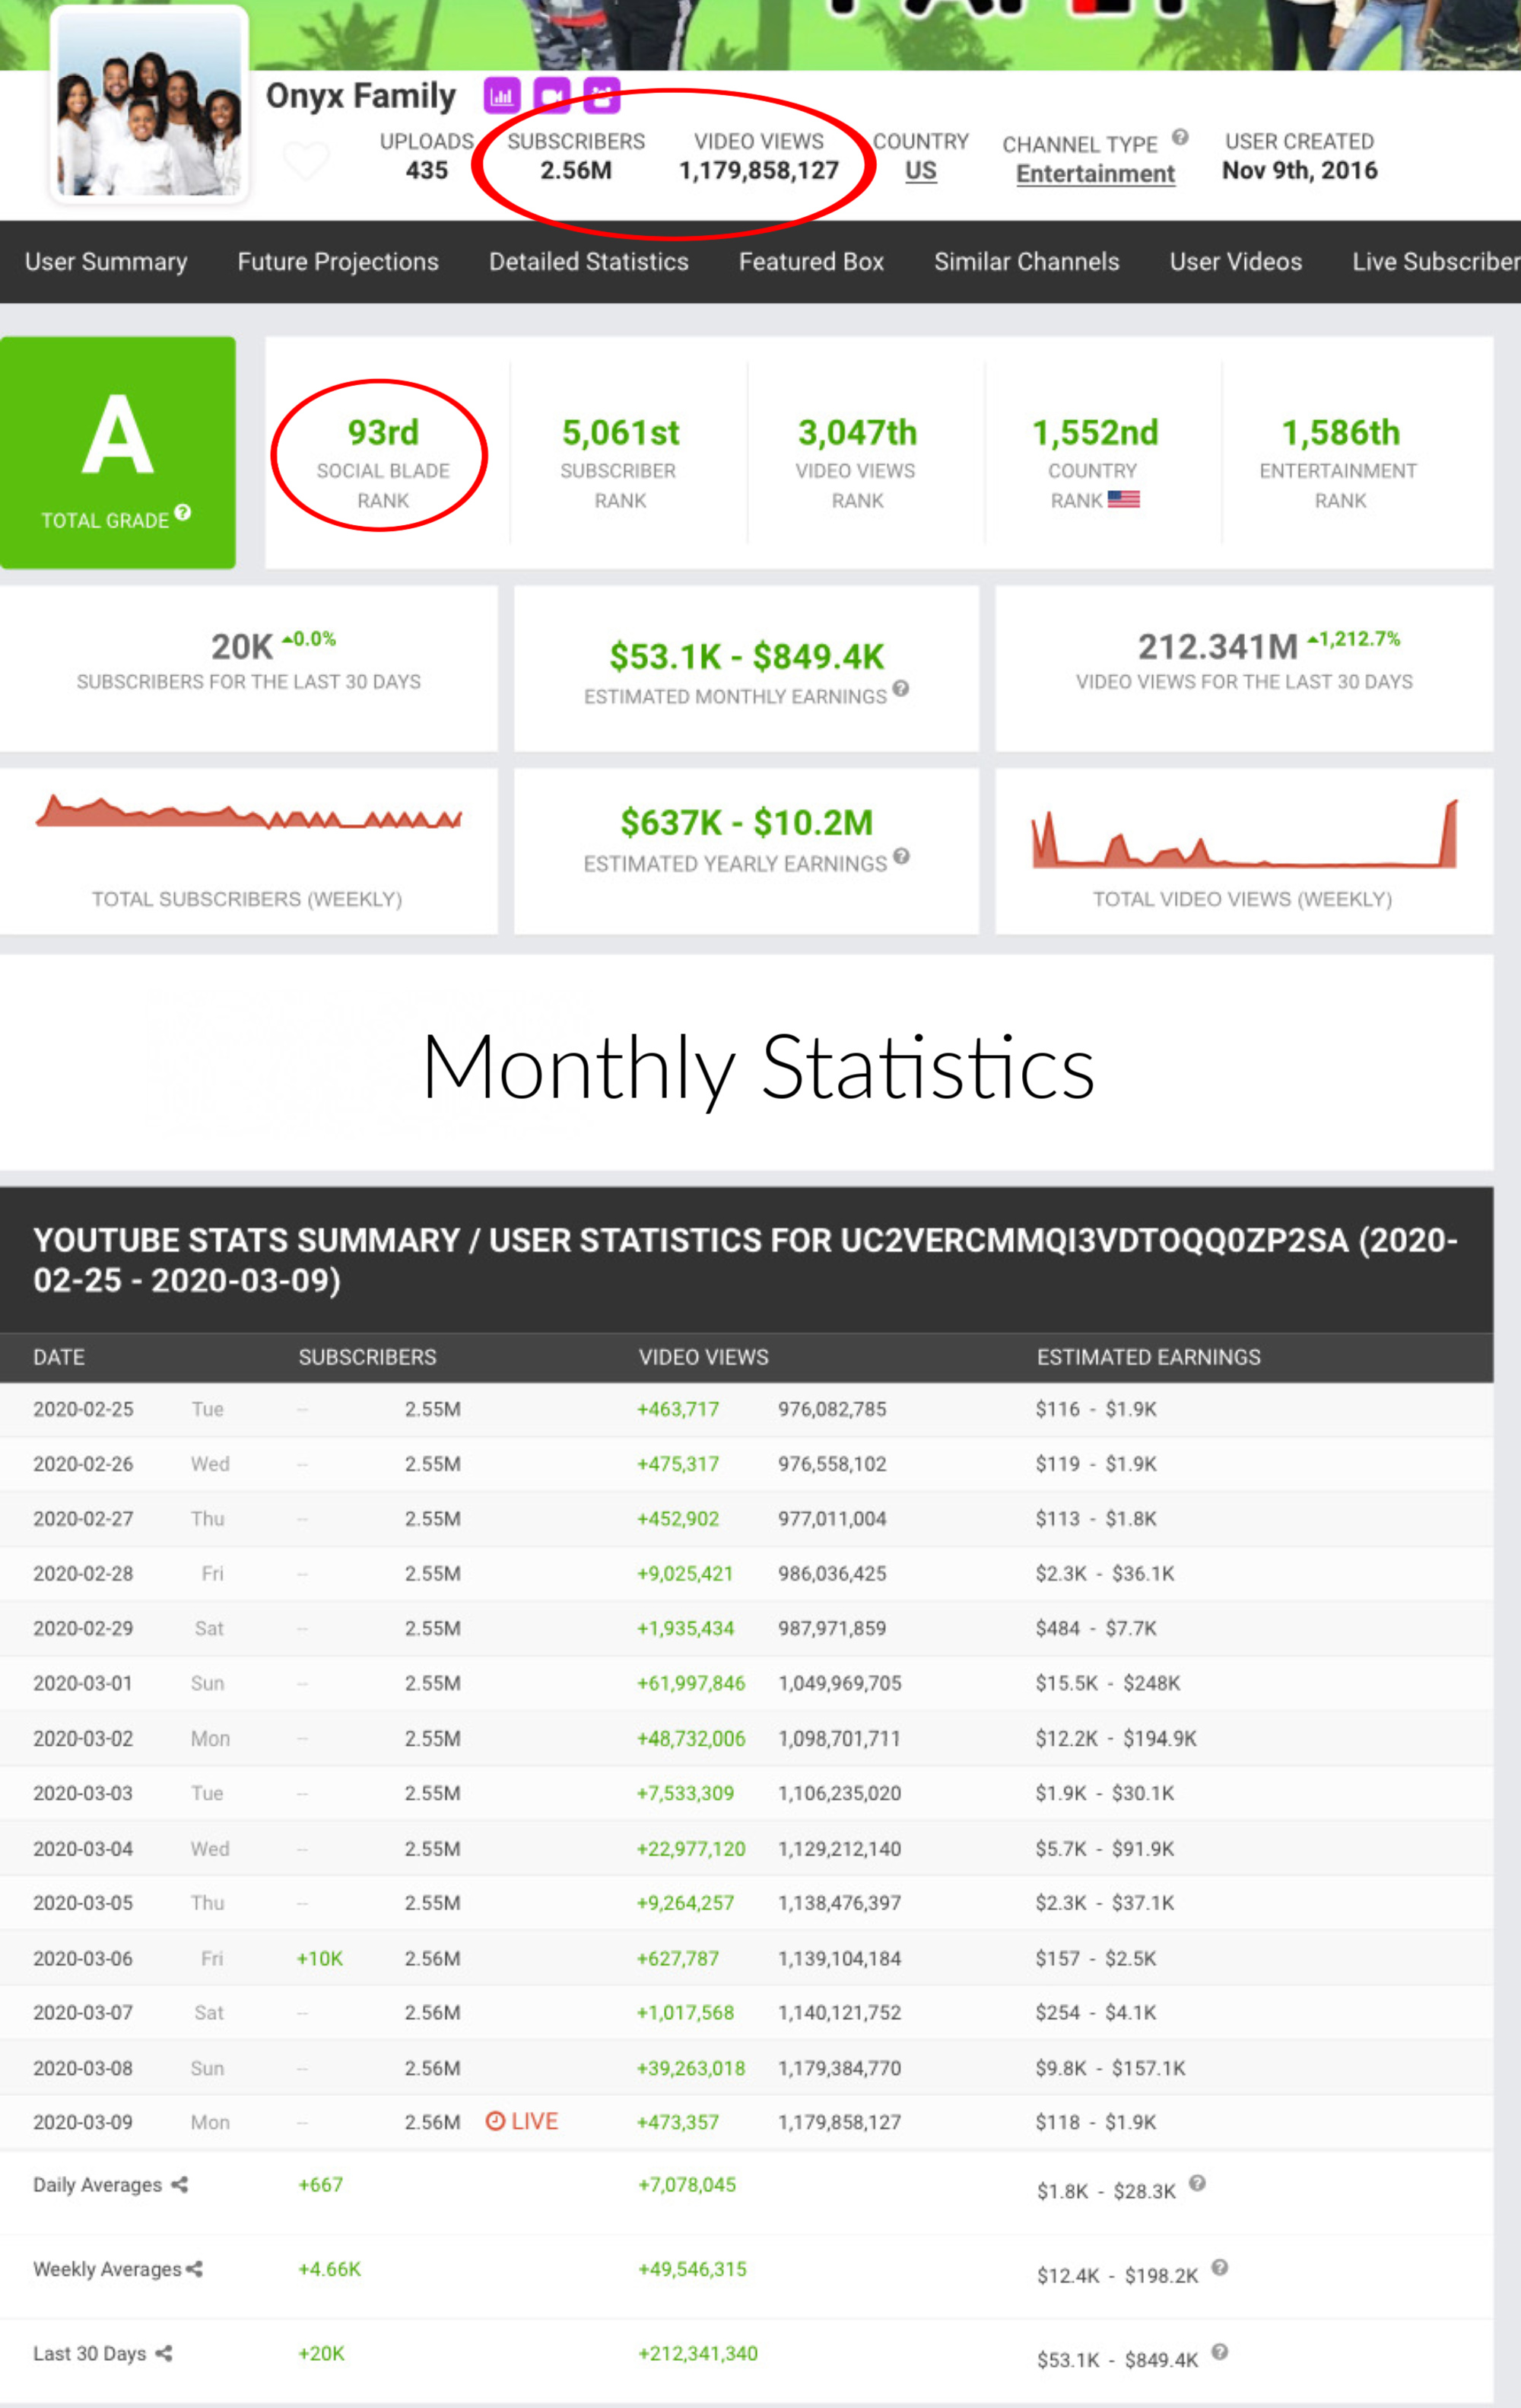Click +9,025,421 views on 2020-02-28
Image resolution: width=1521 pixels, height=2408 pixels.
(685, 1573)
